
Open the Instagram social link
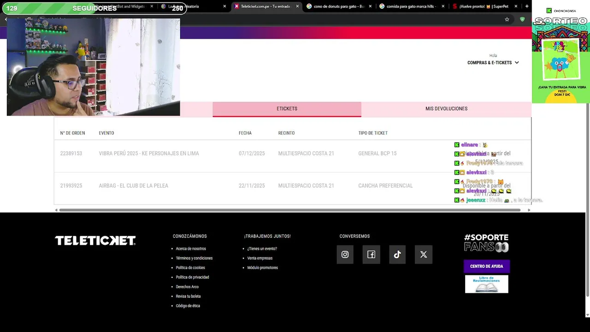tap(345, 255)
